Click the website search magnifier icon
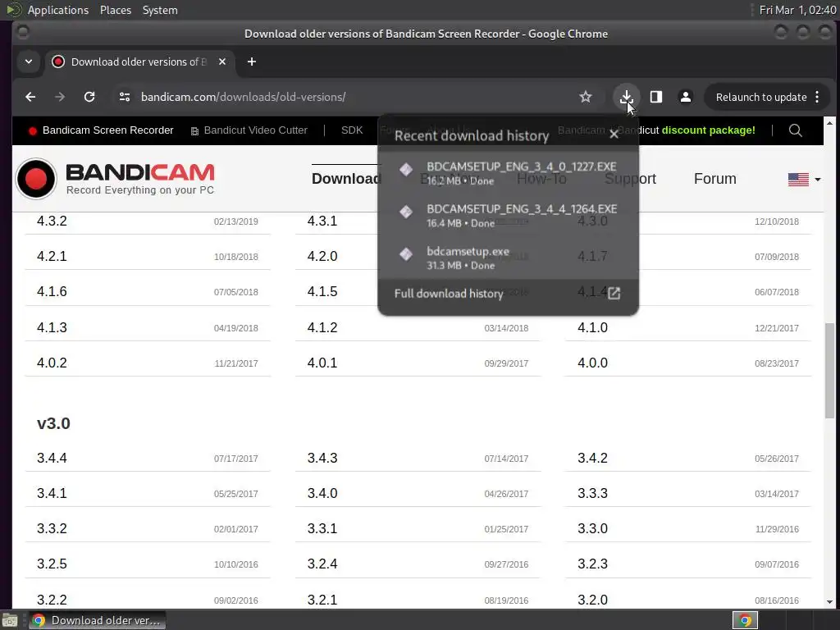Viewport: 840px width, 630px height. (x=796, y=130)
